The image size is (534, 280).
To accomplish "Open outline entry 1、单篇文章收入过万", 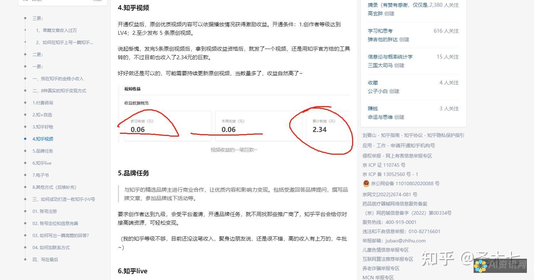I will click(56, 30).
